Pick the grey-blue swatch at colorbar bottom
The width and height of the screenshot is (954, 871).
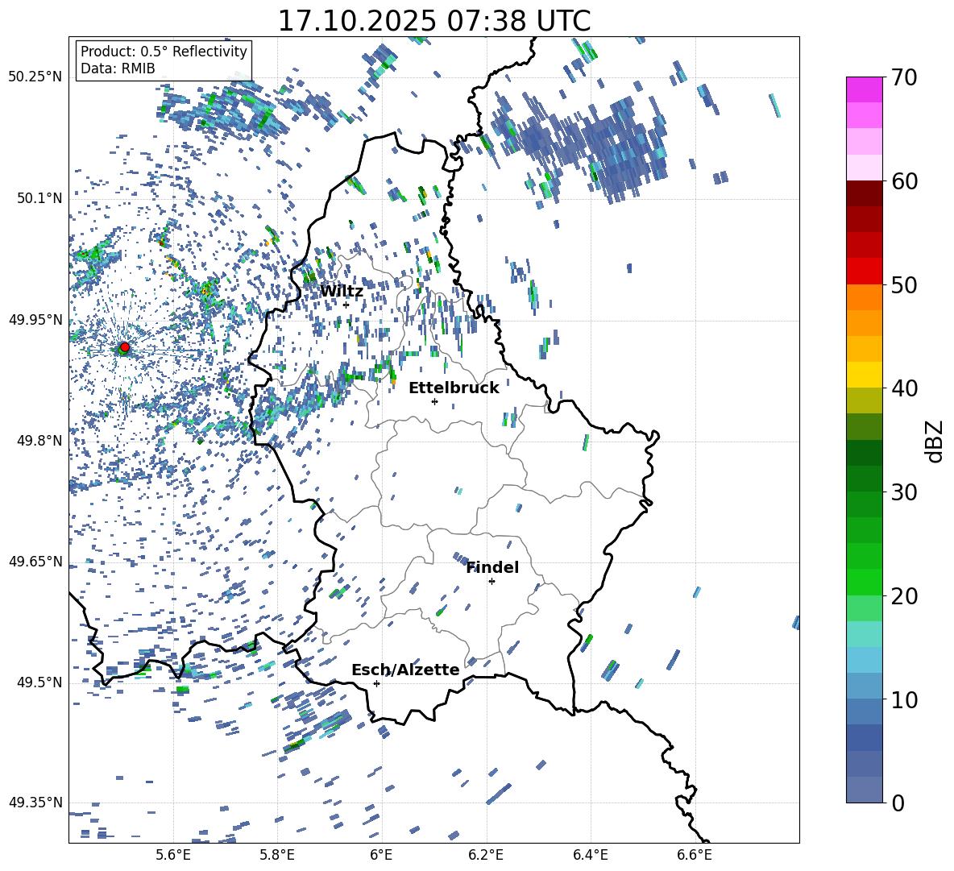865,790
